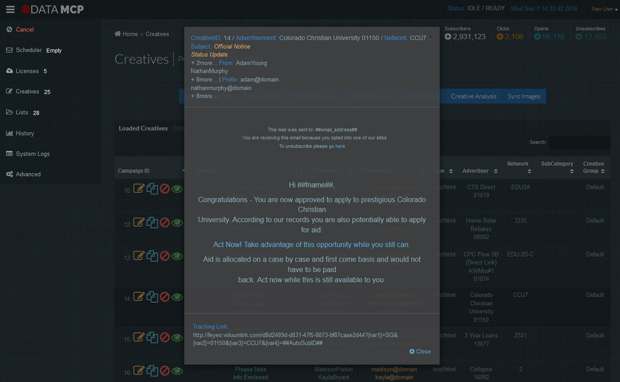Sort by Campaign ID column
The image size is (620, 382).
click(151, 171)
